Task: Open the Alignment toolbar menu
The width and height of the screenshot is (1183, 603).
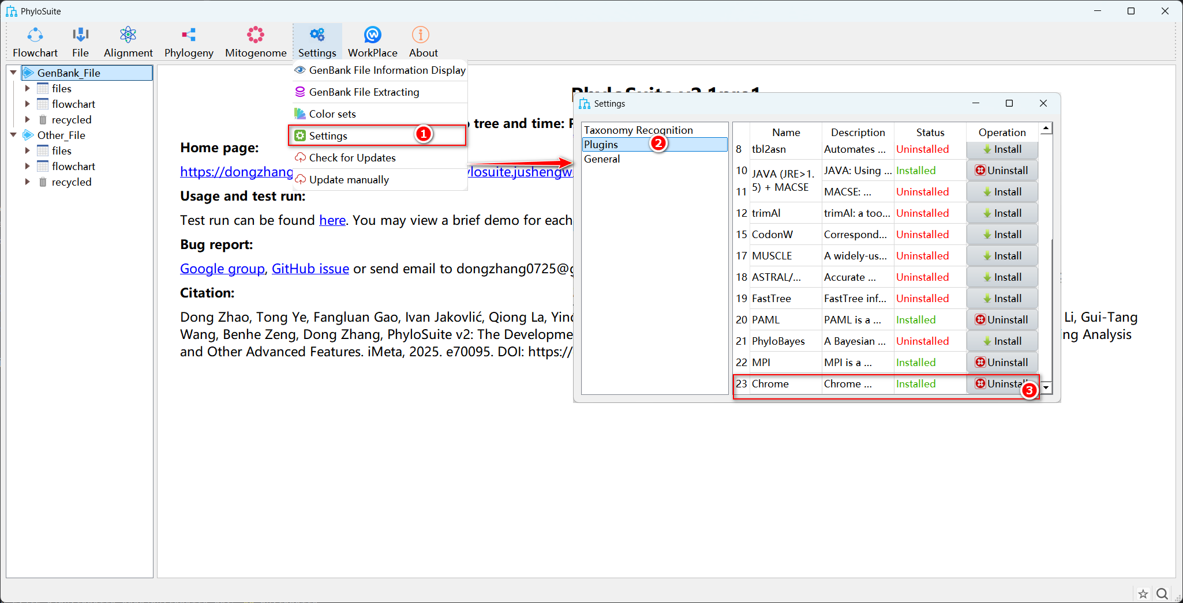Action: tap(128, 42)
